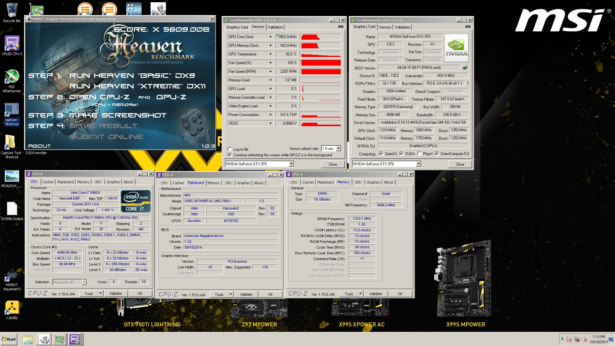
Task: Click the green graphics card shortcut icon on the desktop
Action: [36, 10]
